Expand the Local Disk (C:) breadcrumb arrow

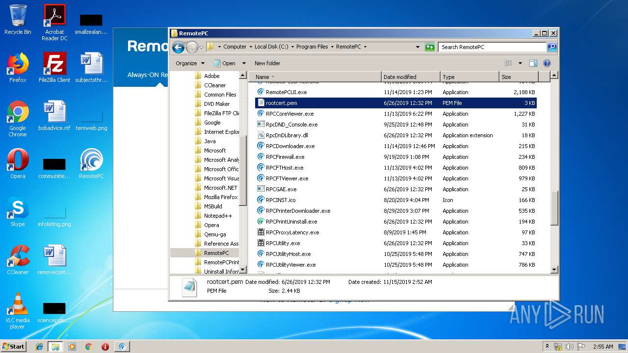292,47
